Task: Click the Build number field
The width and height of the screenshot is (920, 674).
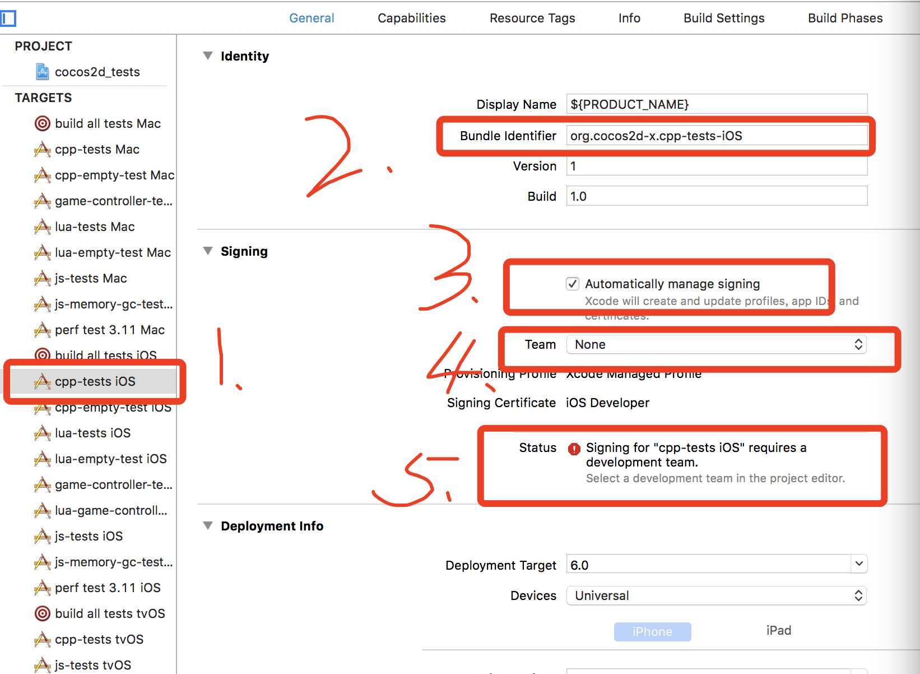Action: (x=717, y=196)
